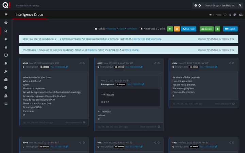Click the search help question-mark icon

point(196,6)
